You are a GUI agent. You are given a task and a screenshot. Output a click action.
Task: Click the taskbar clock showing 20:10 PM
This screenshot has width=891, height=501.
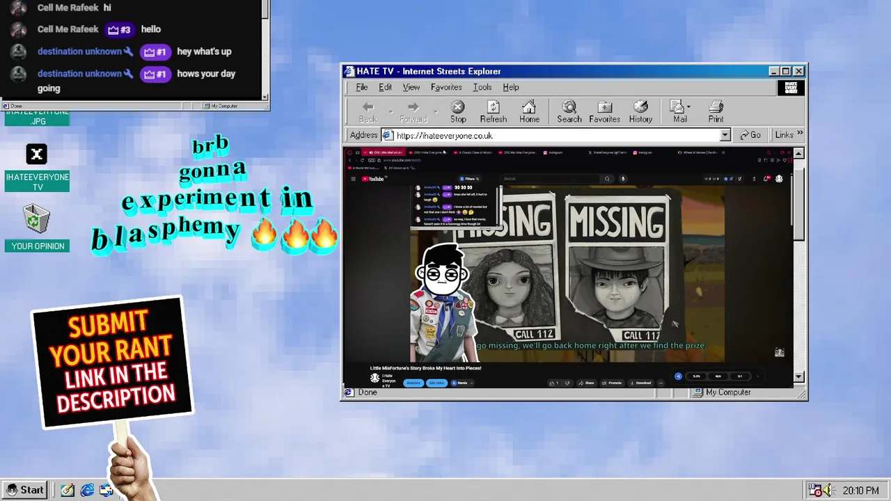tap(860, 491)
